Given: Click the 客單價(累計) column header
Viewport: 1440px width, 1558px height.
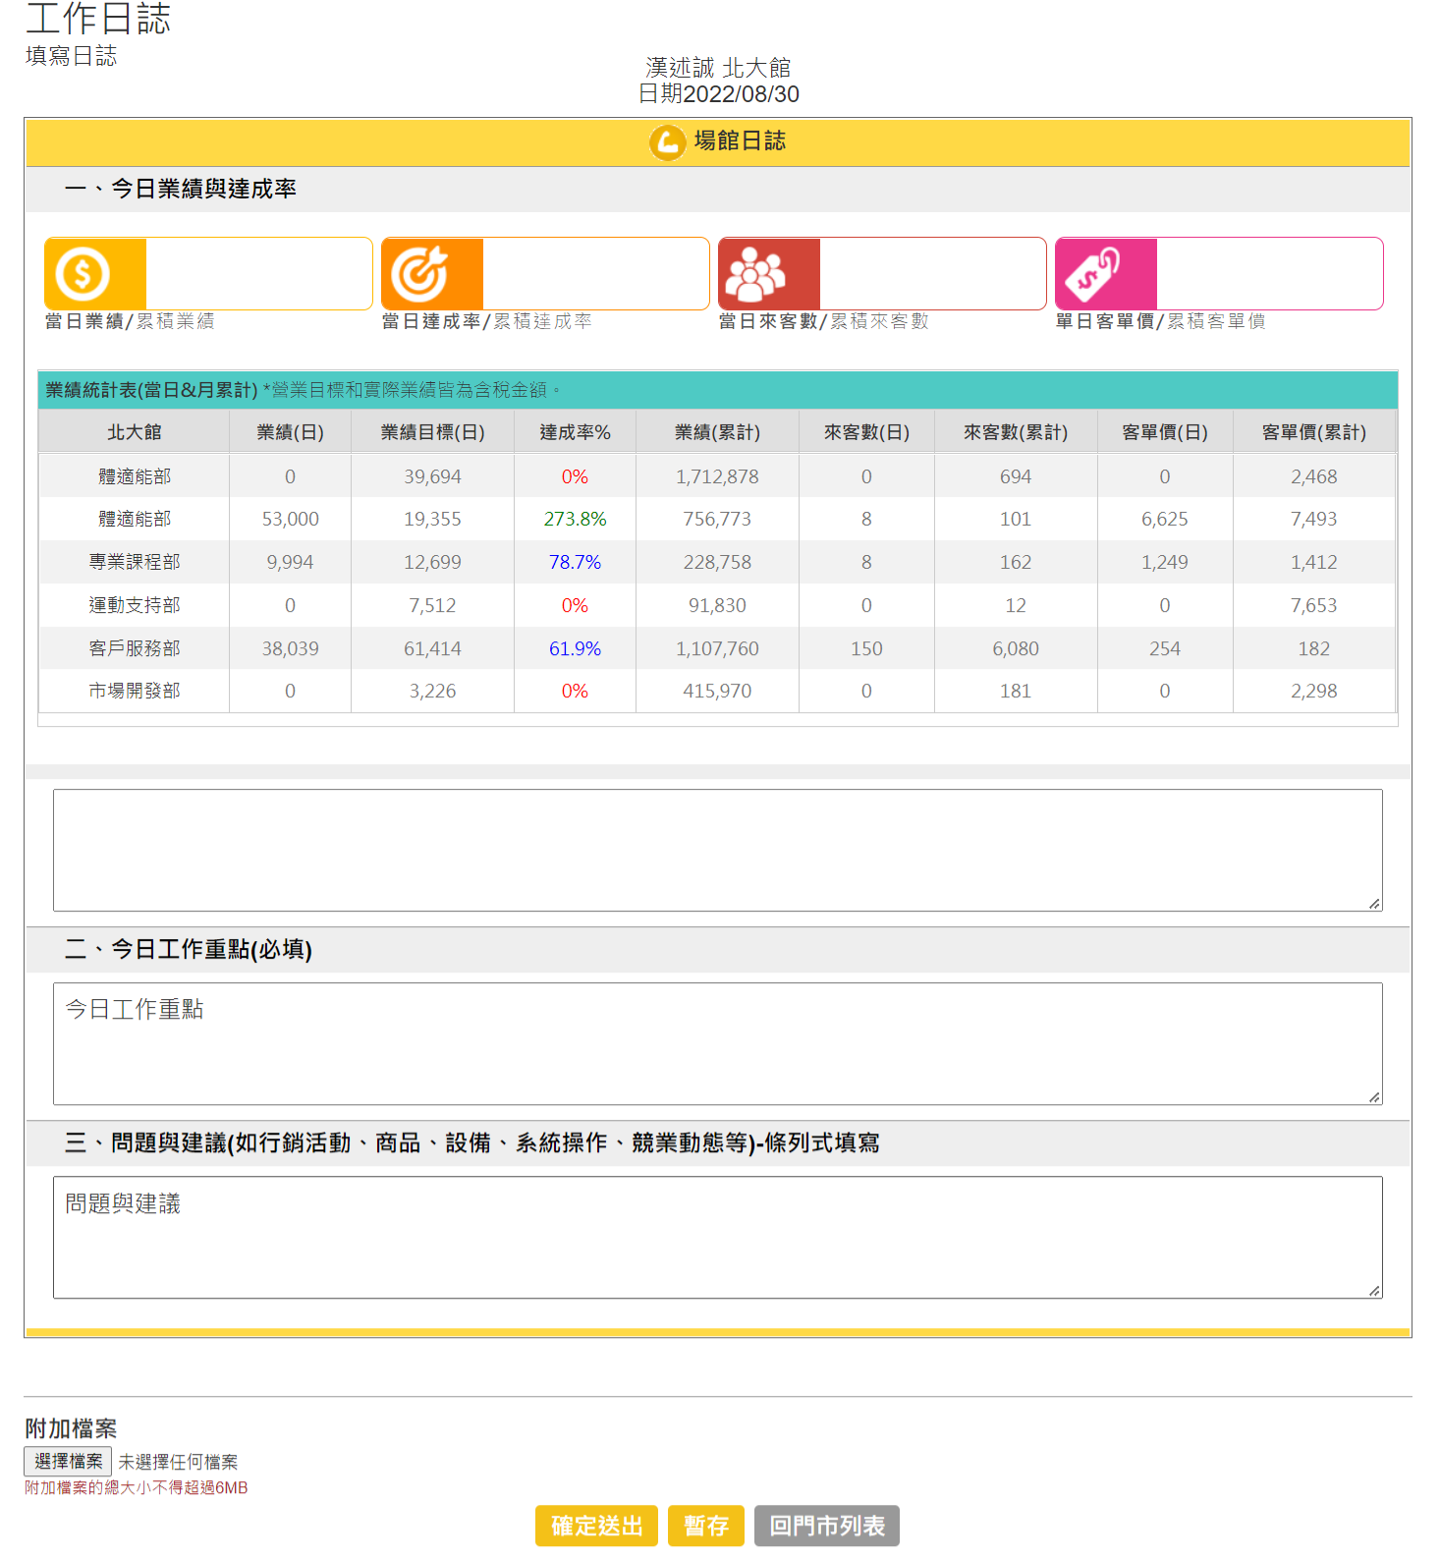Looking at the screenshot, I should coord(1313,432).
